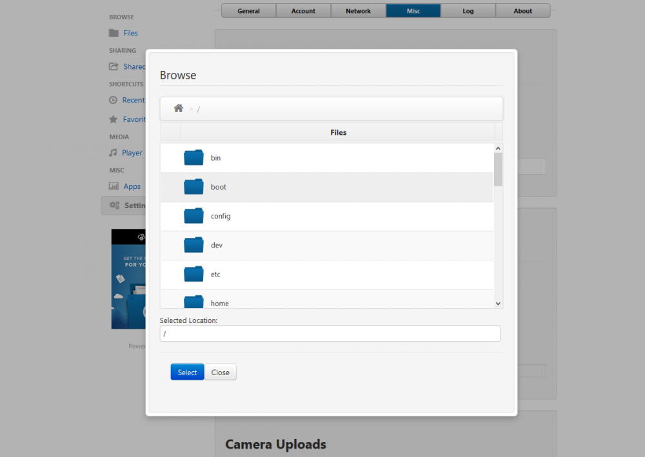The image size is (645, 457).
Task: Click the config folder icon
Action: pos(193,216)
